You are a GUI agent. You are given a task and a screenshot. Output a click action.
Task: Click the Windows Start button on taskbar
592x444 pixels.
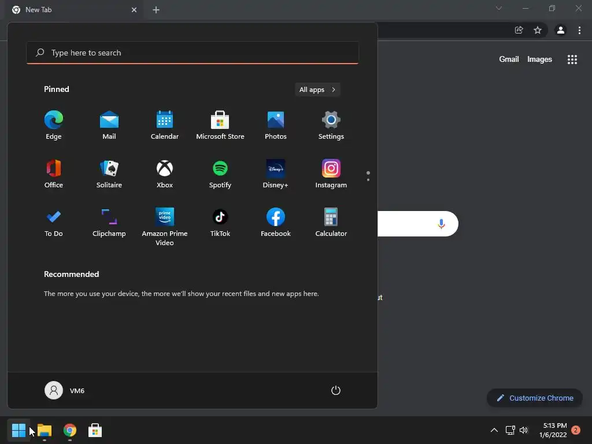(x=18, y=430)
